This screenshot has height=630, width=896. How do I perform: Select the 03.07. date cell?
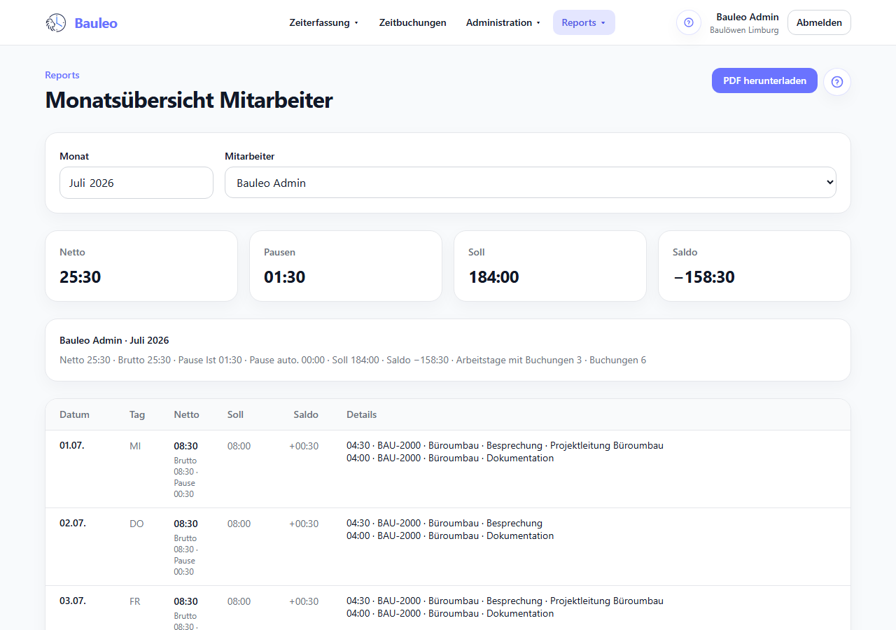73,601
